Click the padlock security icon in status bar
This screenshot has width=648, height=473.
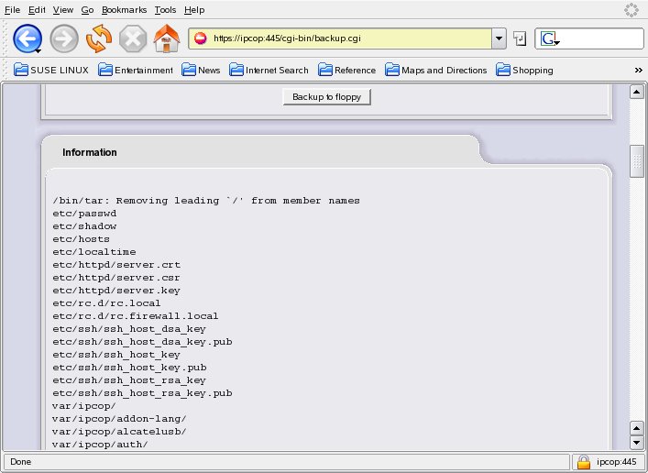tap(583, 462)
